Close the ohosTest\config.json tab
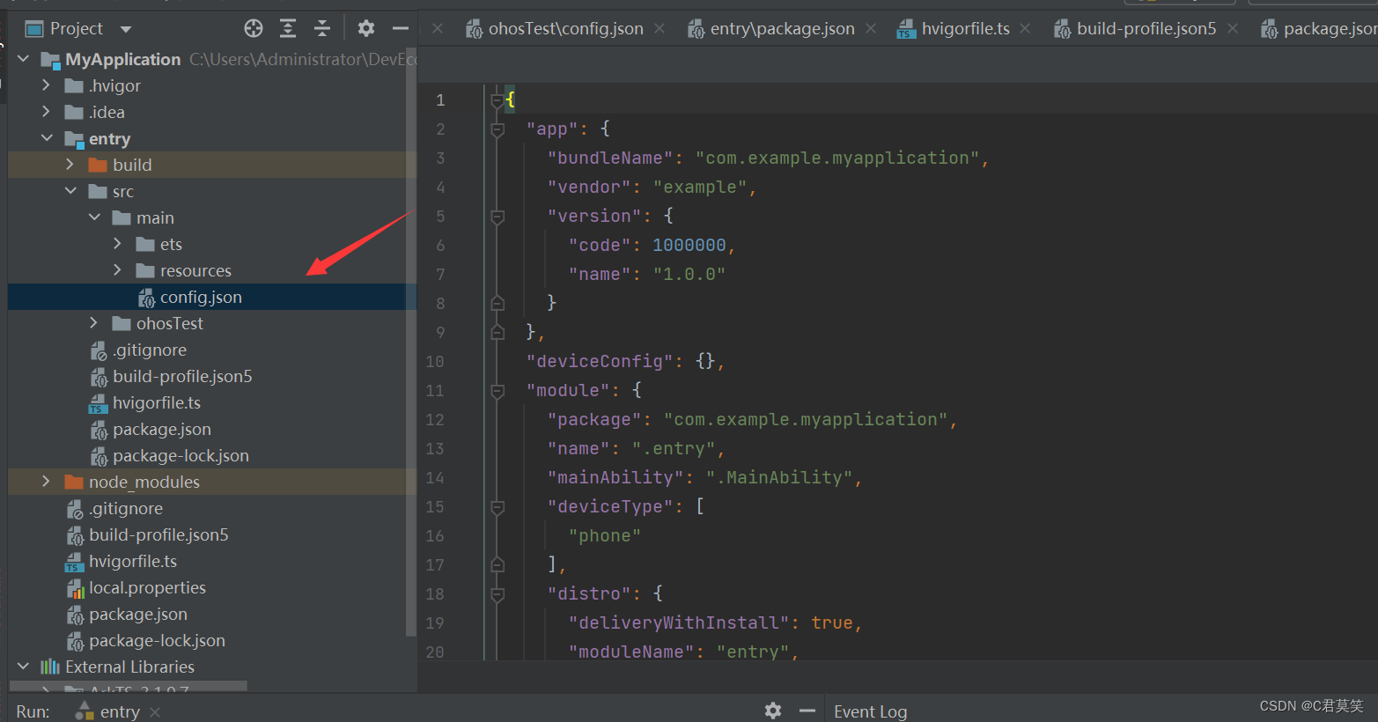Screen dimensions: 1378x722 (x=660, y=29)
